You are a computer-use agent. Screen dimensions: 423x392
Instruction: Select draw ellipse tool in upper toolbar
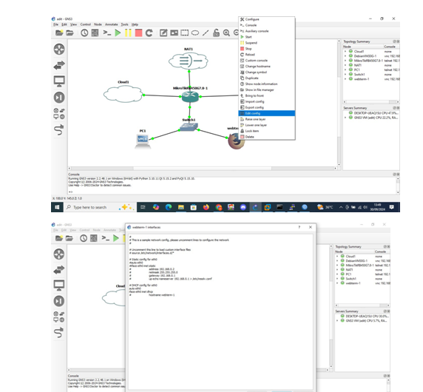tap(195, 33)
